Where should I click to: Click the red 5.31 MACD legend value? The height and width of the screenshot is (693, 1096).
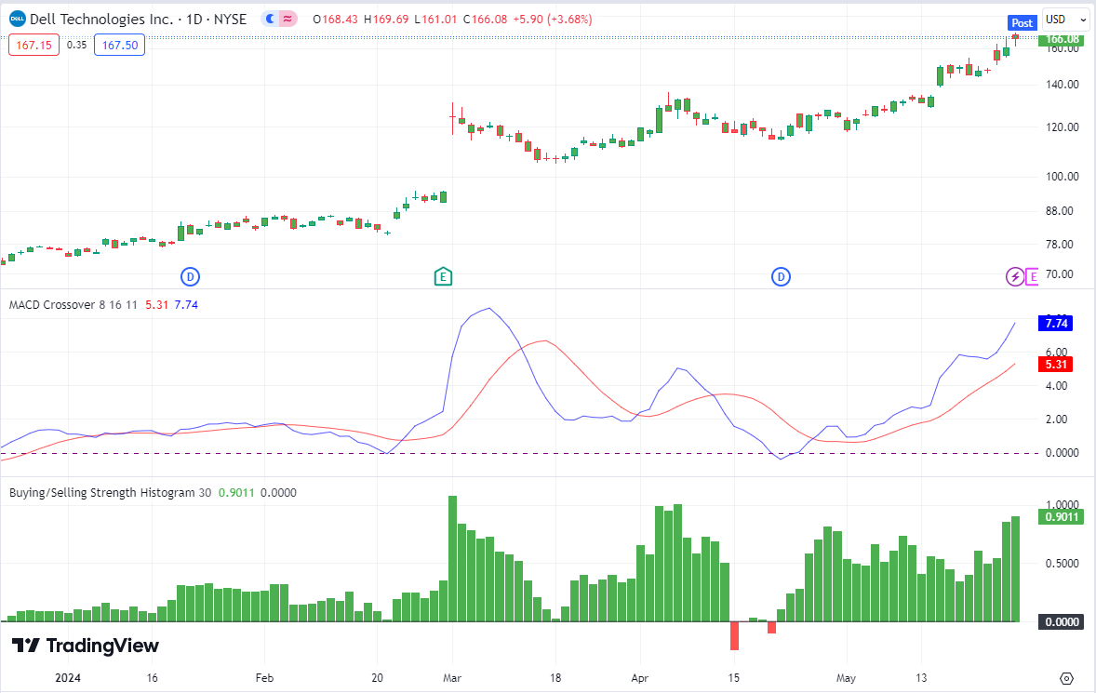pos(156,304)
